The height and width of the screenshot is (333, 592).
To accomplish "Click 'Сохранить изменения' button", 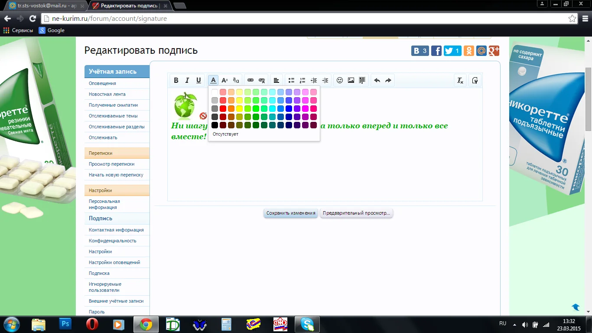I will click(x=291, y=213).
